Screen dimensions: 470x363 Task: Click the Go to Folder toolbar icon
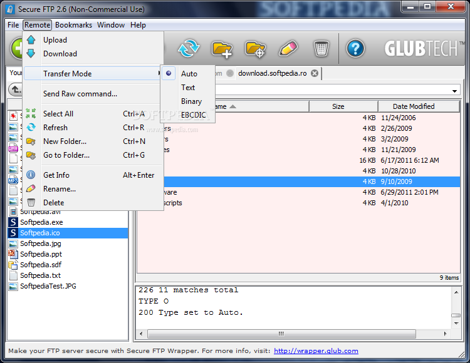pos(255,49)
